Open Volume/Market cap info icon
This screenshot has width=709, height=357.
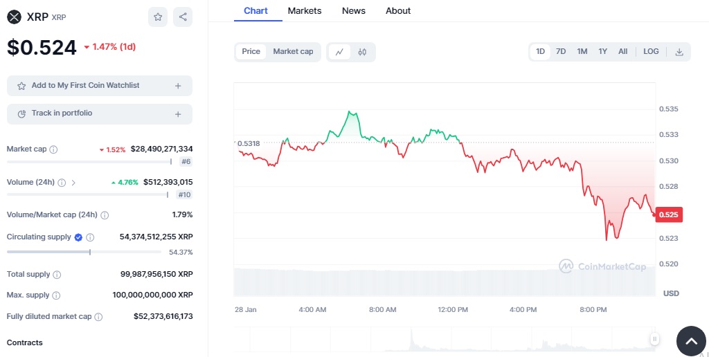[105, 215]
